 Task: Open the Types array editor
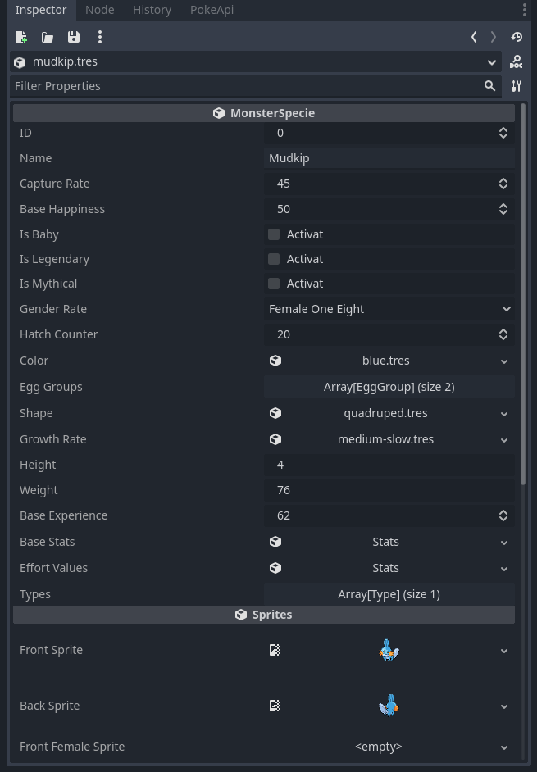click(x=389, y=594)
